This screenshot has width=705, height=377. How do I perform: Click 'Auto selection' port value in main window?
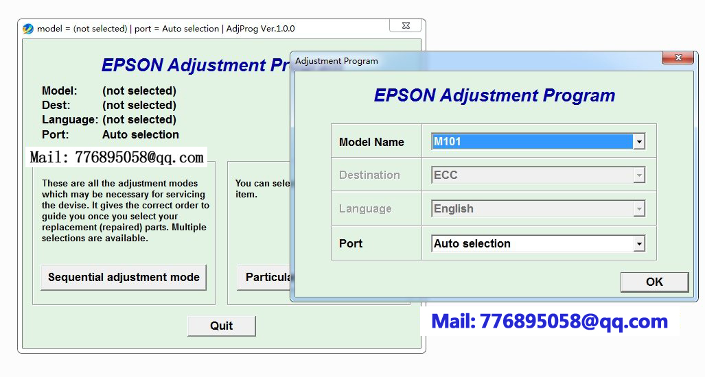[x=141, y=134]
